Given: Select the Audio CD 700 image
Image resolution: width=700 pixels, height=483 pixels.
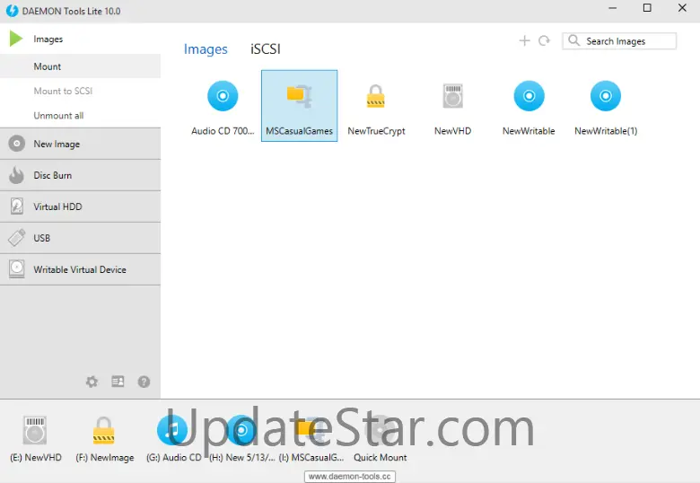Looking at the screenshot, I should tap(223, 107).
